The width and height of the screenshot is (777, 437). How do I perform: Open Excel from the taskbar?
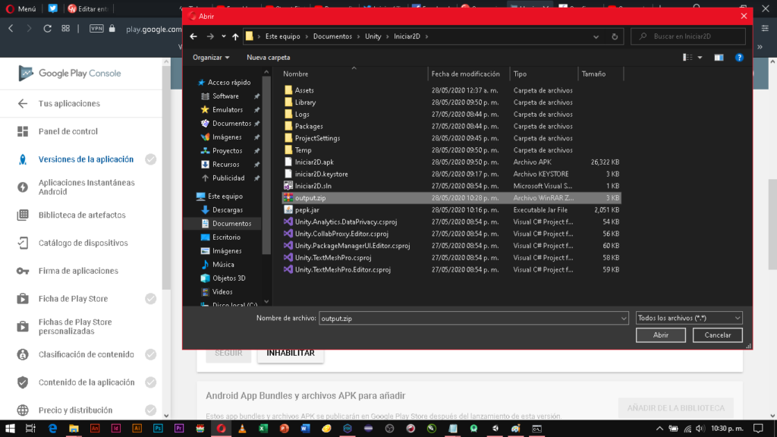coord(263,429)
